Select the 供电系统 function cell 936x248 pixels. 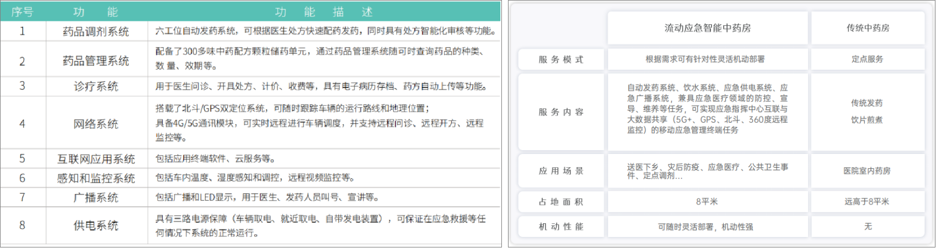pos(96,225)
